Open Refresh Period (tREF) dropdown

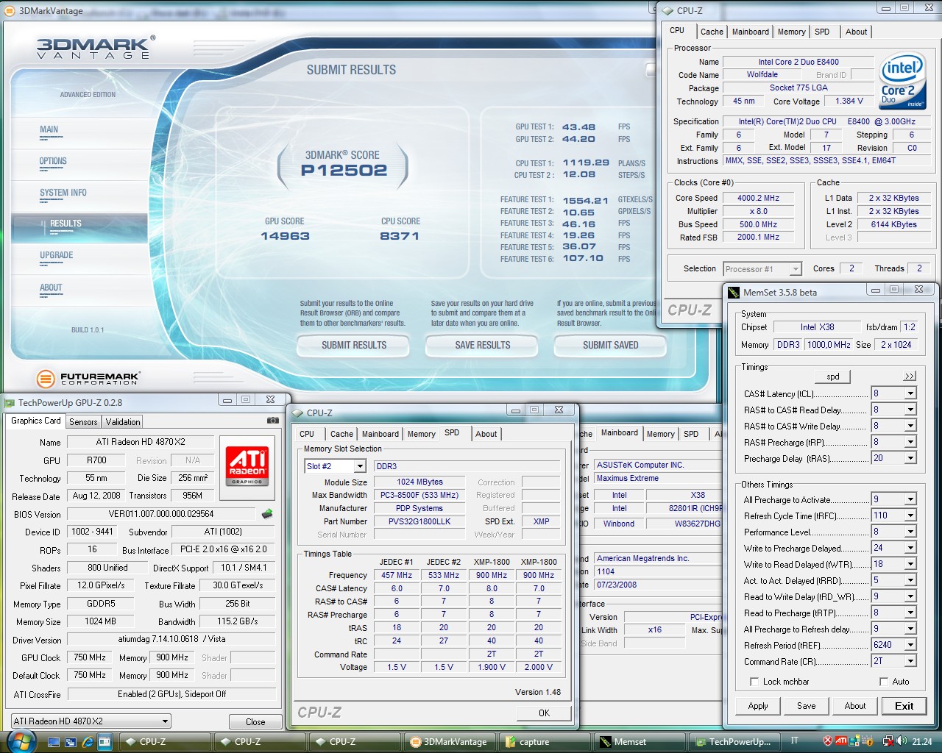click(910, 645)
